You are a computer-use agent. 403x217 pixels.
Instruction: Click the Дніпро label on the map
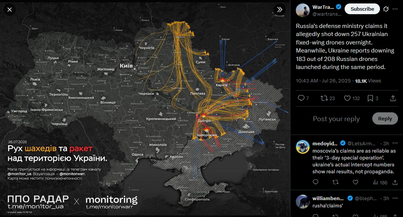204,120
